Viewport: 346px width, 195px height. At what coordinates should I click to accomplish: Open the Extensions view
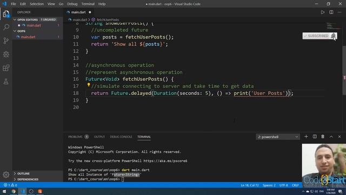click(6, 68)
